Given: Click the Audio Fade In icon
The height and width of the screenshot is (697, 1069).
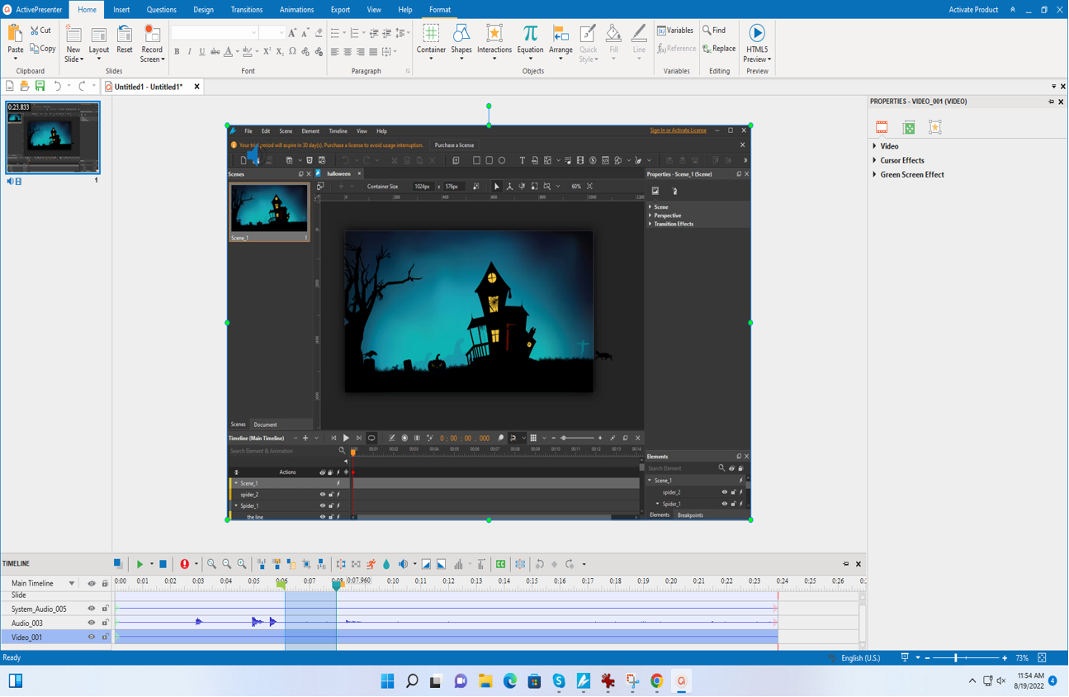Looking at the screenshot, I should 426,565.
